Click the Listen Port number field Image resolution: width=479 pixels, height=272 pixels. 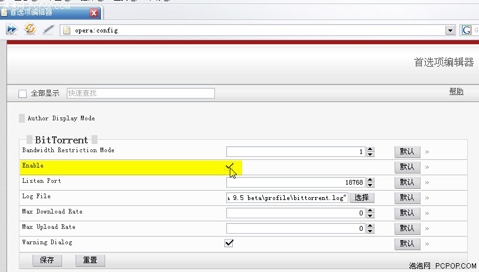(296, 182)
